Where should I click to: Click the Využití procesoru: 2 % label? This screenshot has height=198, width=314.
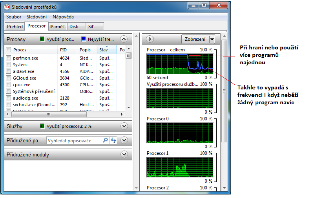[x=69, y=126]
